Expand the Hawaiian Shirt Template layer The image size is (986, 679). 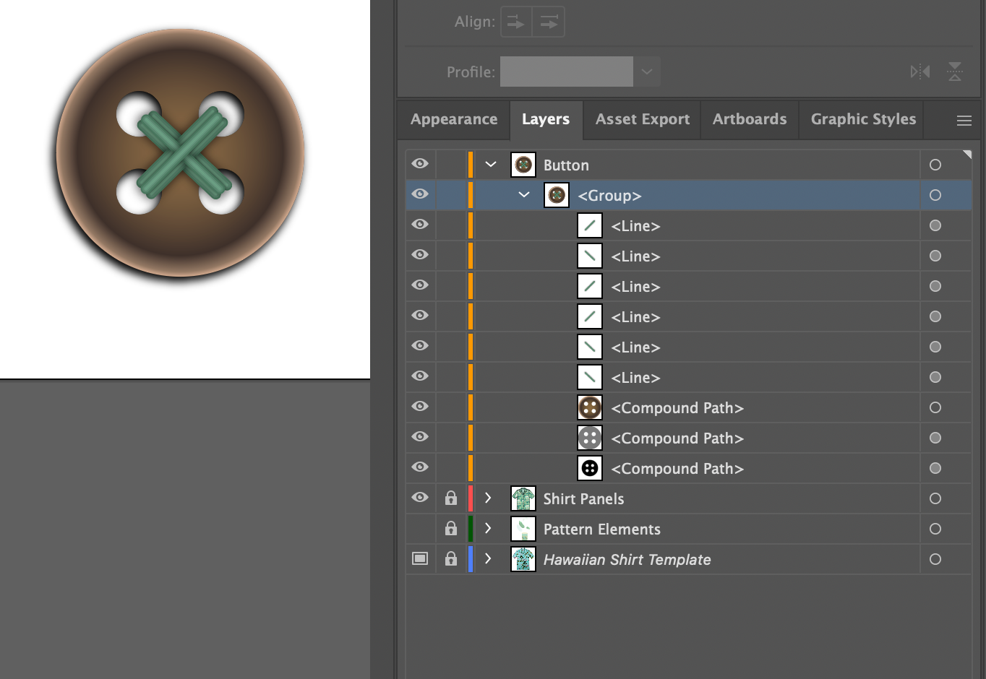[x=488, y=559]
